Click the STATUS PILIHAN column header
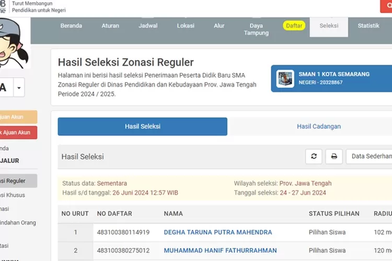The image size is (392, 261). [x=334, y=214]
